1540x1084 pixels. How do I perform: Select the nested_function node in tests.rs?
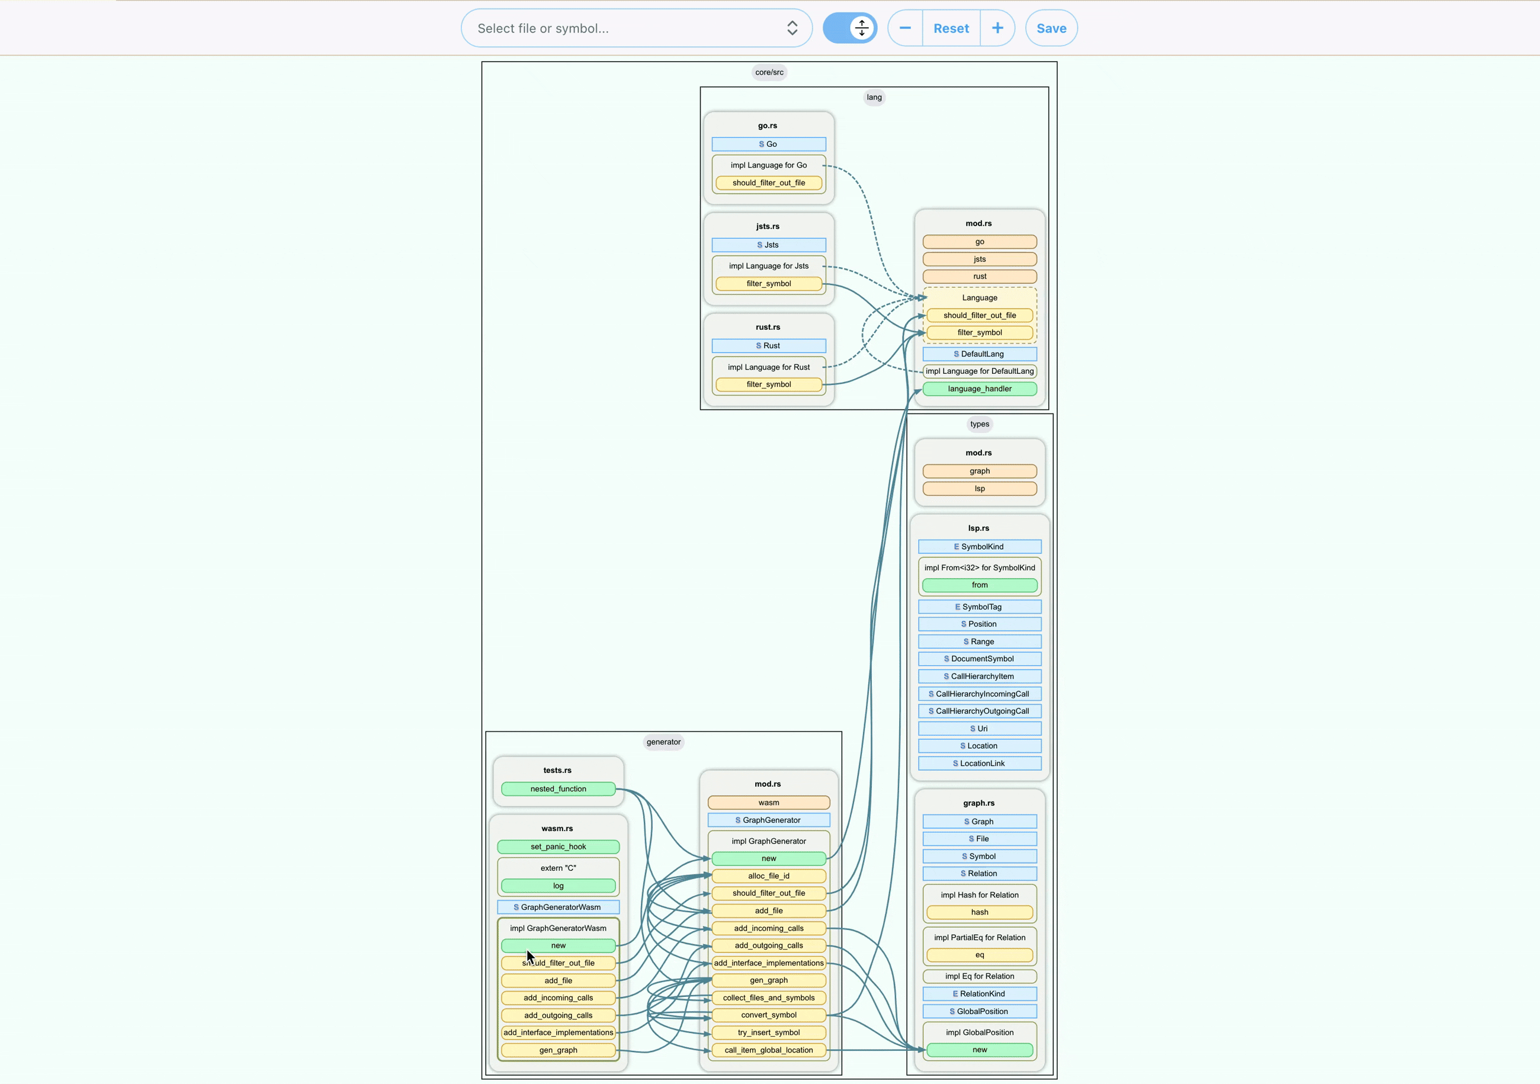click(558, 789)
